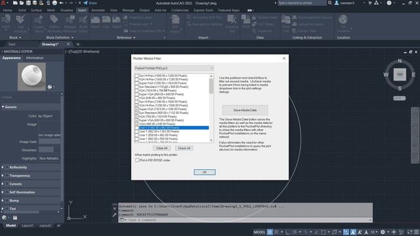Expand the Cutouts section arrow
The image size is (420, 236).
click(3, 184)
